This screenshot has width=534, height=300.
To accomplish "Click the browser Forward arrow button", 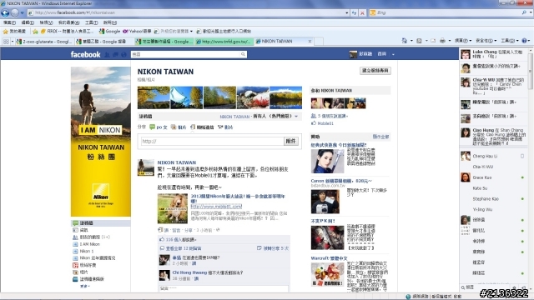I will pyautogui.click(x=15, y=13).
